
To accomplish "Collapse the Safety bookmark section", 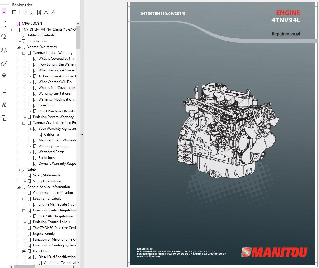I will pyautogui.click(x=18, y=170).
